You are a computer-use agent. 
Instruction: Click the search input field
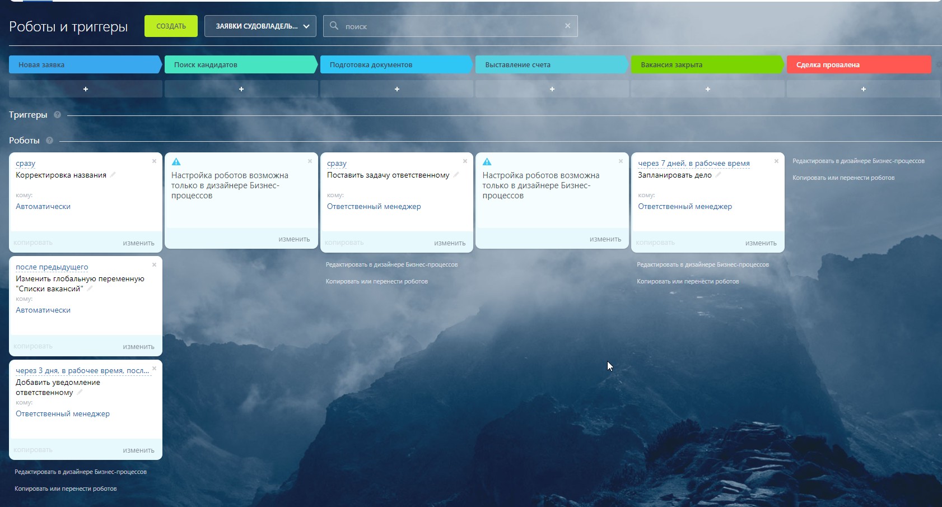pos(450,26)
